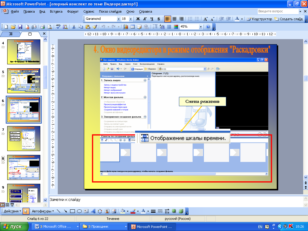Paste from clipboard using the paste icon
The height and width of the screenshot is (231, 308).
point(88,27)
